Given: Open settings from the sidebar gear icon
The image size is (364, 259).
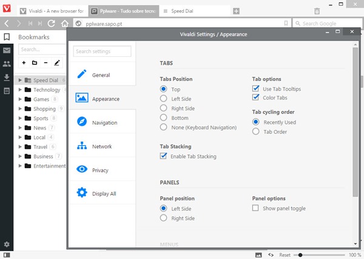Looking at the screenshot, I should click(7, 244).
